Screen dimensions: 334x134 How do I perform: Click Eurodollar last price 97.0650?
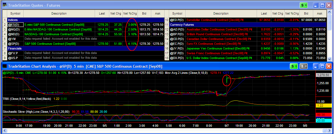[x=264, y=20]
